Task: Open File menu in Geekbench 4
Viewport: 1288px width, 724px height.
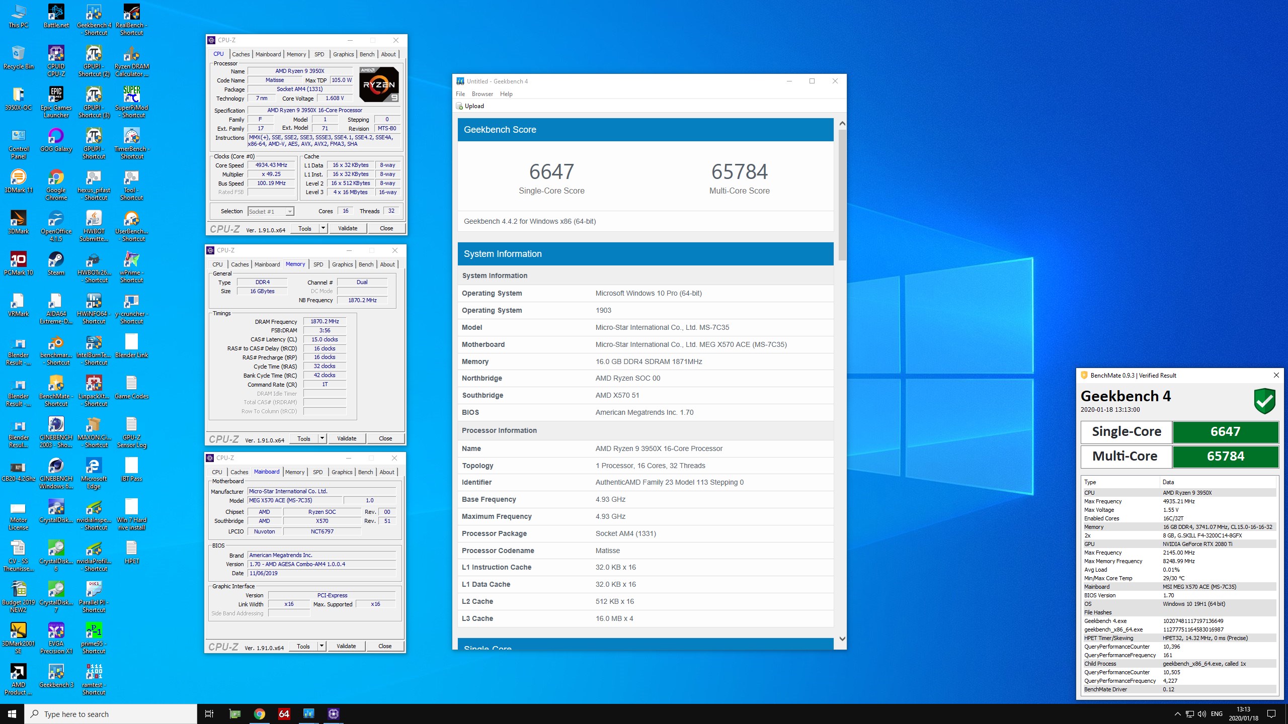Action: pyautogui.click(x=460, y=94)
